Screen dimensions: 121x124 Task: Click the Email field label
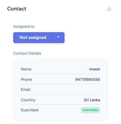[26, 90]
